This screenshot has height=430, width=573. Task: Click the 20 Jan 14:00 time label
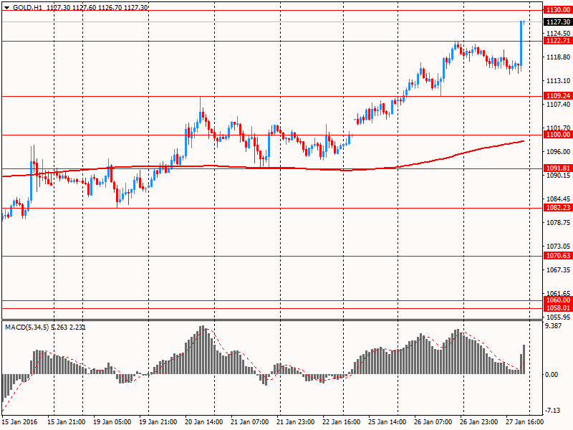[204, 422]
